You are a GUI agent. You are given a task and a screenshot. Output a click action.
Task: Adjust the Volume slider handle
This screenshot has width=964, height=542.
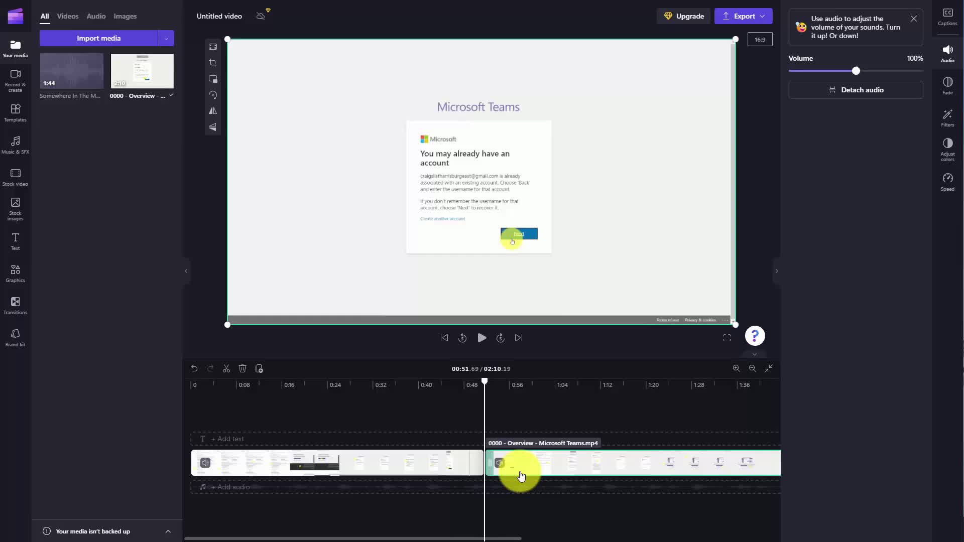tap(856, 71)
